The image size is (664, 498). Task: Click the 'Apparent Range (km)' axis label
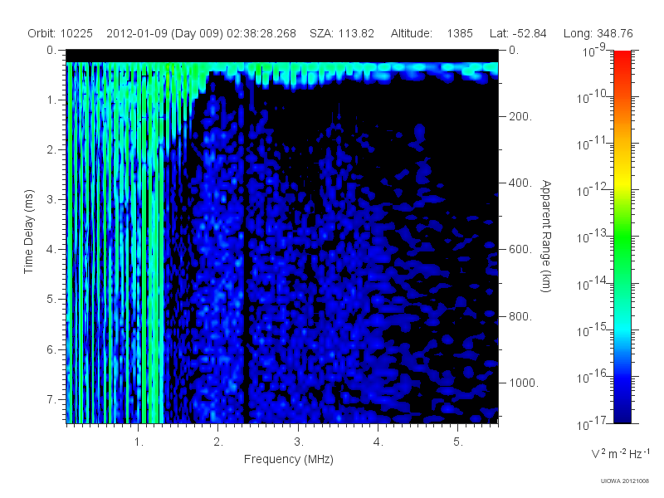(546, 236)
